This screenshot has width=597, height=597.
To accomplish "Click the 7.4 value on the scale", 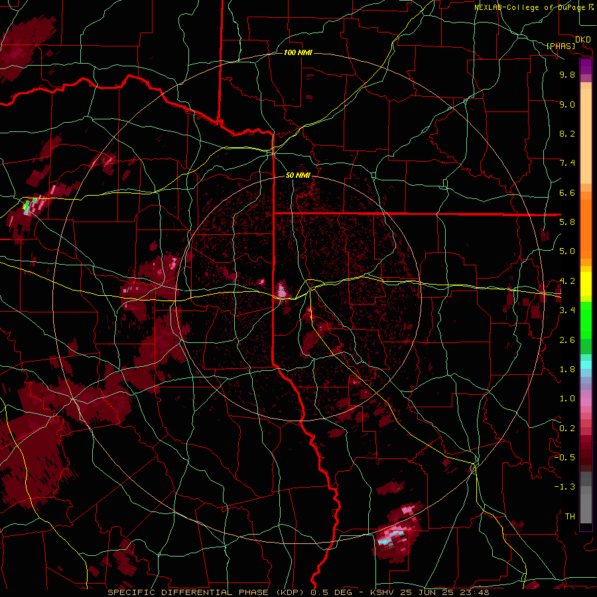I will point(567,163).
